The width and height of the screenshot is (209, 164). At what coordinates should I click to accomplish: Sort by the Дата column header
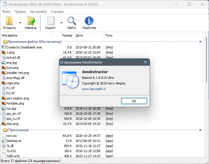click(x=89, y=35)
